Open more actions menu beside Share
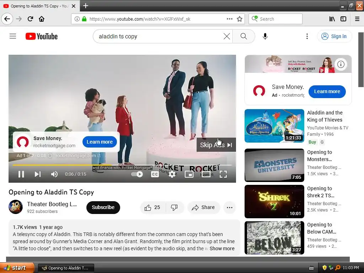Viewport: 364px width, 273px height. [x=229, y=207]
